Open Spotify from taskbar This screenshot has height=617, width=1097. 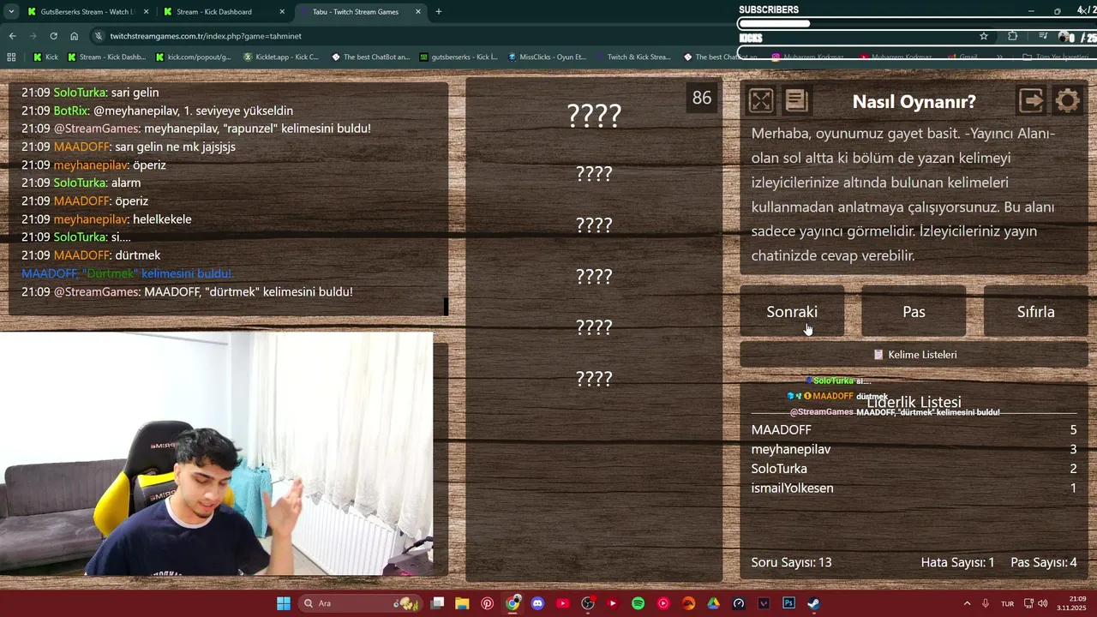coord(638,603)
